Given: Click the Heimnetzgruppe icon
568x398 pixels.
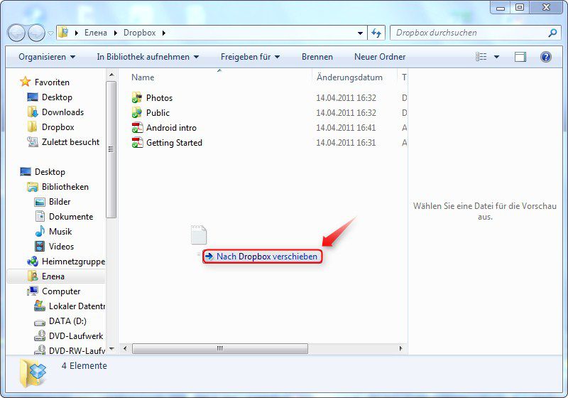Looking at the screenshot, I should 32,262.
